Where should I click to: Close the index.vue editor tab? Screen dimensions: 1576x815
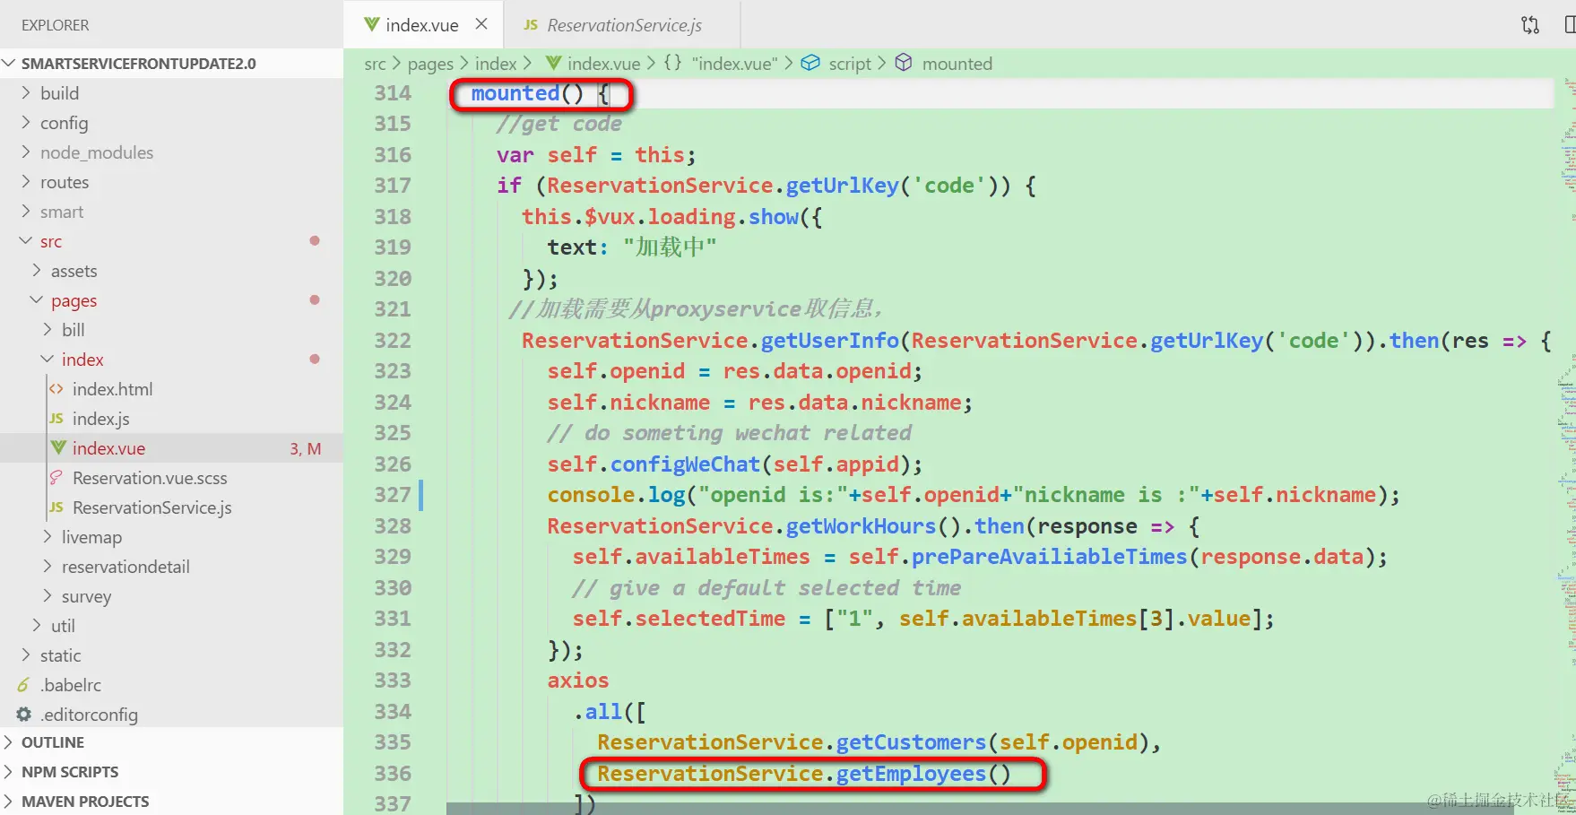click(481, 24)
